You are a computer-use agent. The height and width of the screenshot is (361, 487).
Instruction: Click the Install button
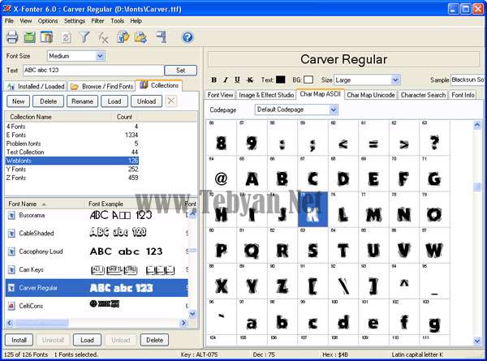(x=19, y=340)
